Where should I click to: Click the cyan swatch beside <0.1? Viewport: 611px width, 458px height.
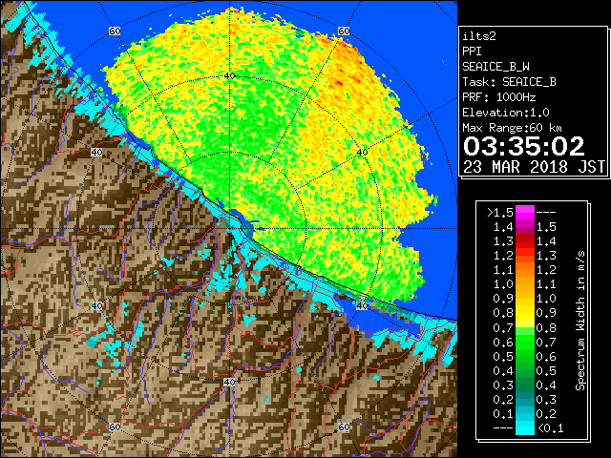524,427
